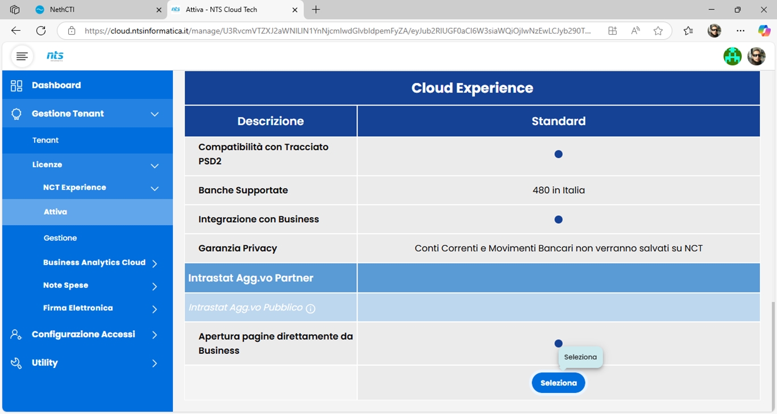Open the Copilot icon in browser toolbar
The image size is (777, 414).
(x=764, y=31)
